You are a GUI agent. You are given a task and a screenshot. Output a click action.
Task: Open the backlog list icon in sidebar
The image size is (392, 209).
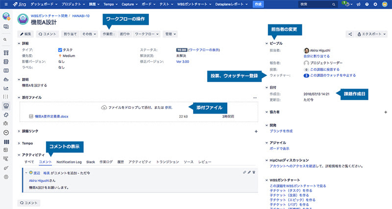pyautogui.click(x=6, y=62)
